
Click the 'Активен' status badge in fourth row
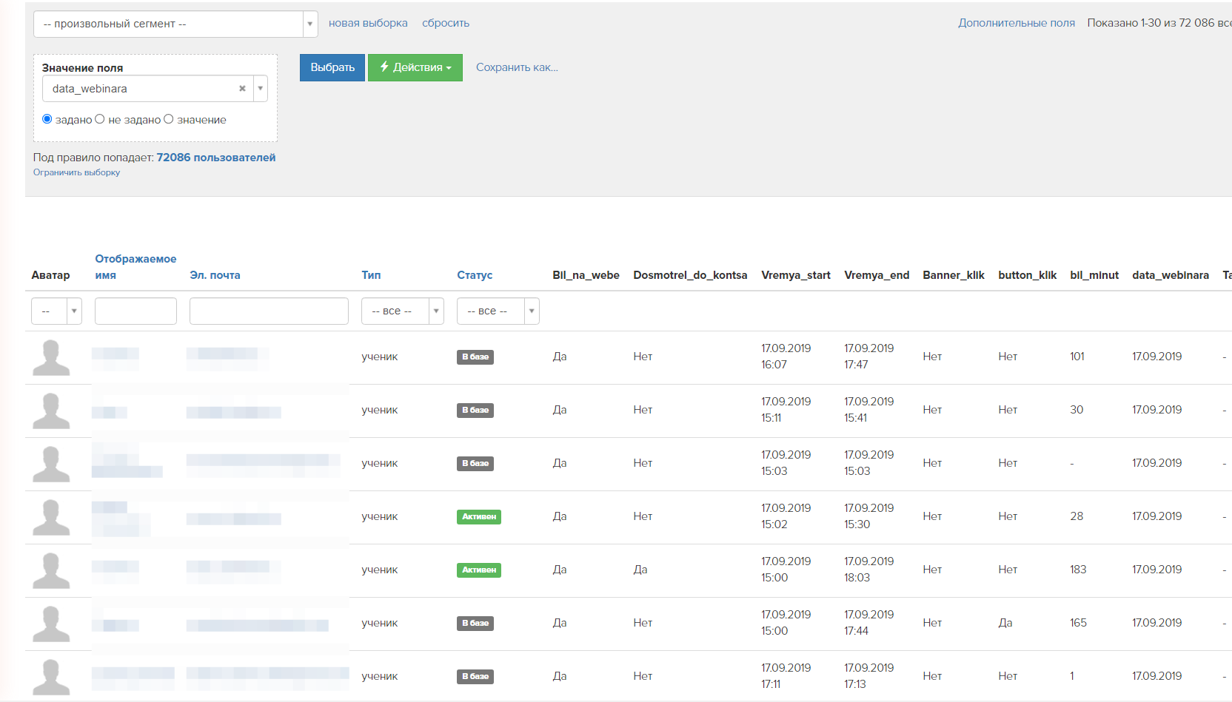pos(478,517)
